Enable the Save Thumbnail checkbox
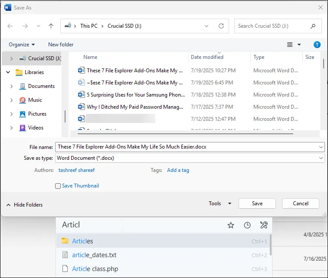Viewport: 328px width, 278px height. point(58,186)
